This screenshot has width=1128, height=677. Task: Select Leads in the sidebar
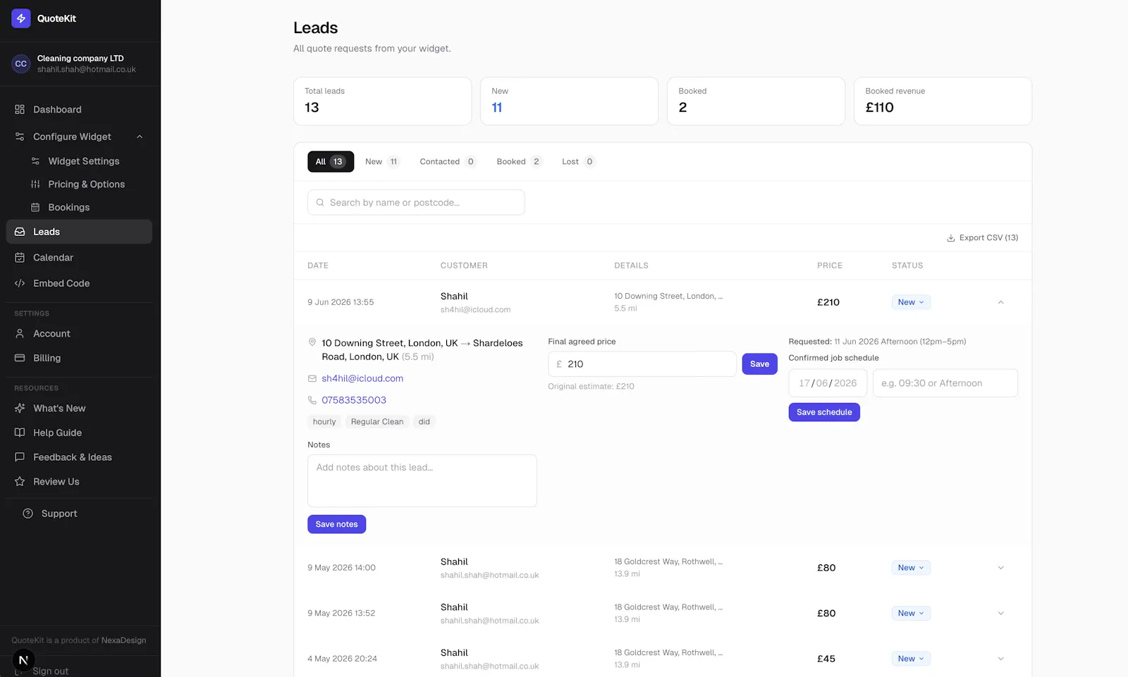(x=79, y=232)
